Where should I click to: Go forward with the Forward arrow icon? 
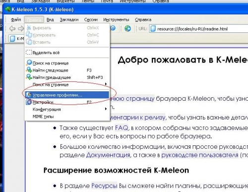pyautogui.click(x=21, y=28)
